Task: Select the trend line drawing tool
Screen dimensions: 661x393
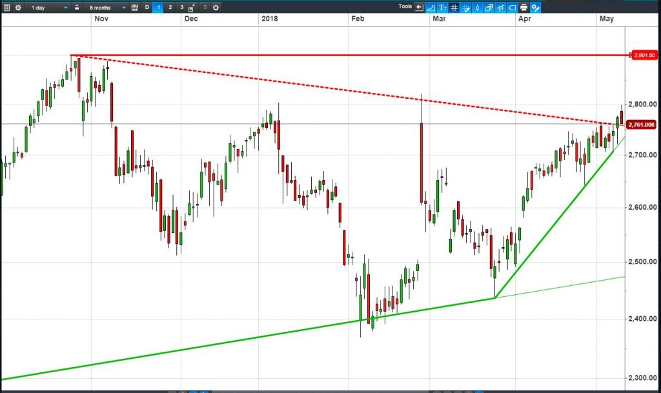Action: click(x=431, y=7)
